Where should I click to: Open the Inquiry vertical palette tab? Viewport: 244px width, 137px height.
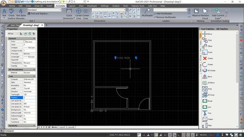201,43
